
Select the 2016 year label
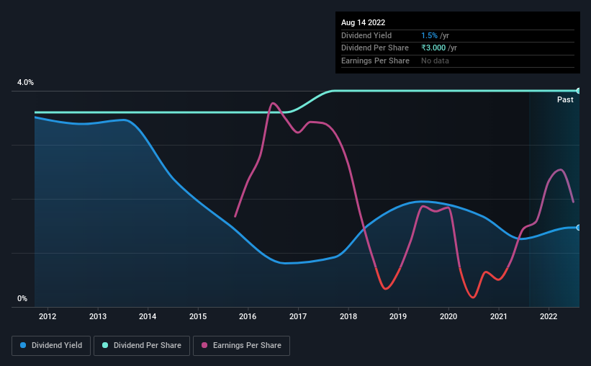(248, 316)
